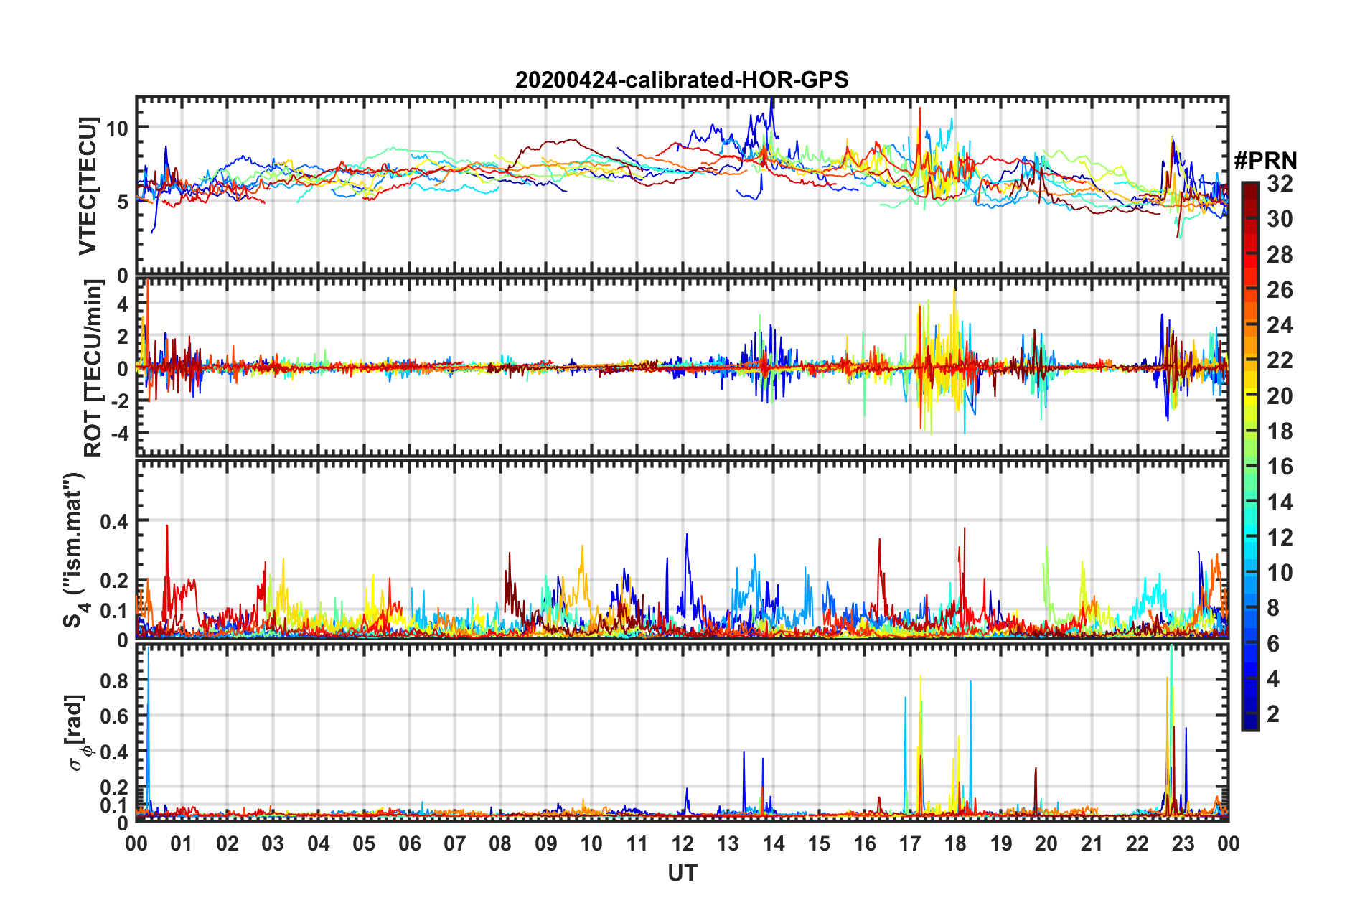The width and height of the screenshot is (1365, 913).
Task: Select UT axis hour label "12"
Action: pyautogui.click(x=682, y=843)
